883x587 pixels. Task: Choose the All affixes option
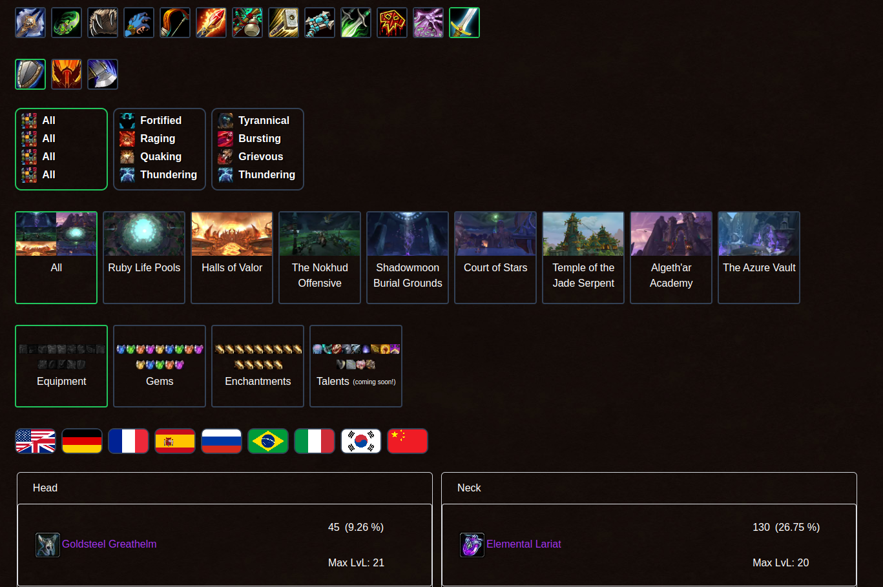pyautogui.click(x=61, y=149)
